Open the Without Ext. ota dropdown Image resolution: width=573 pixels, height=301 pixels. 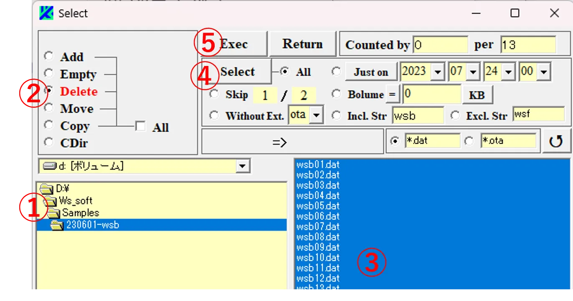coord(317,115)
